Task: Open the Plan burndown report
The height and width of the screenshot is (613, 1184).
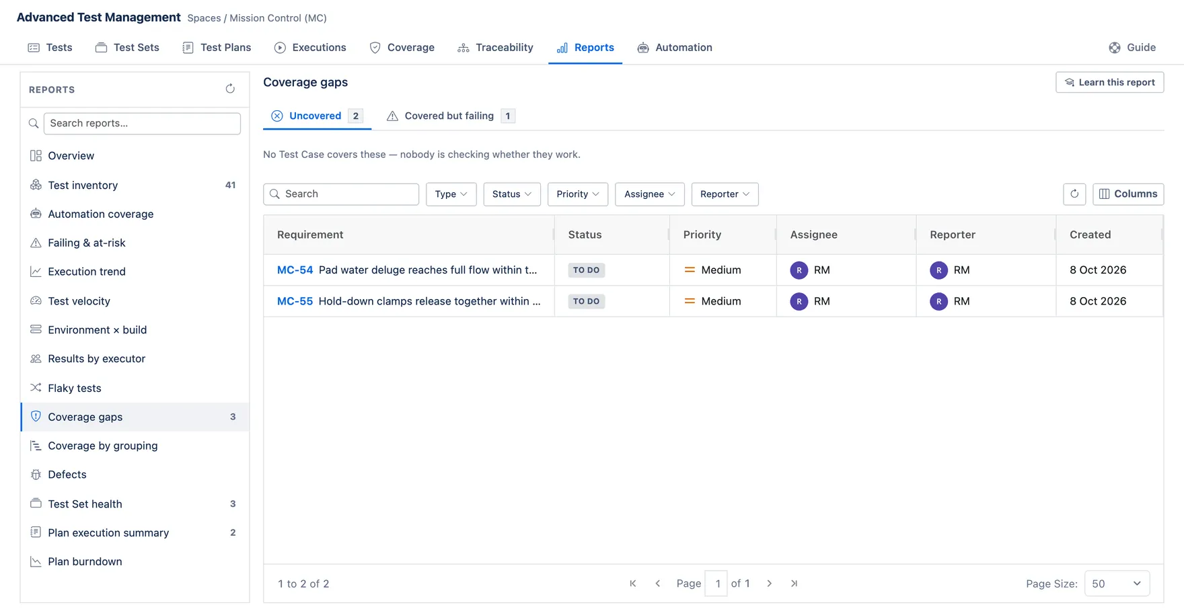Action: [135, 562]
